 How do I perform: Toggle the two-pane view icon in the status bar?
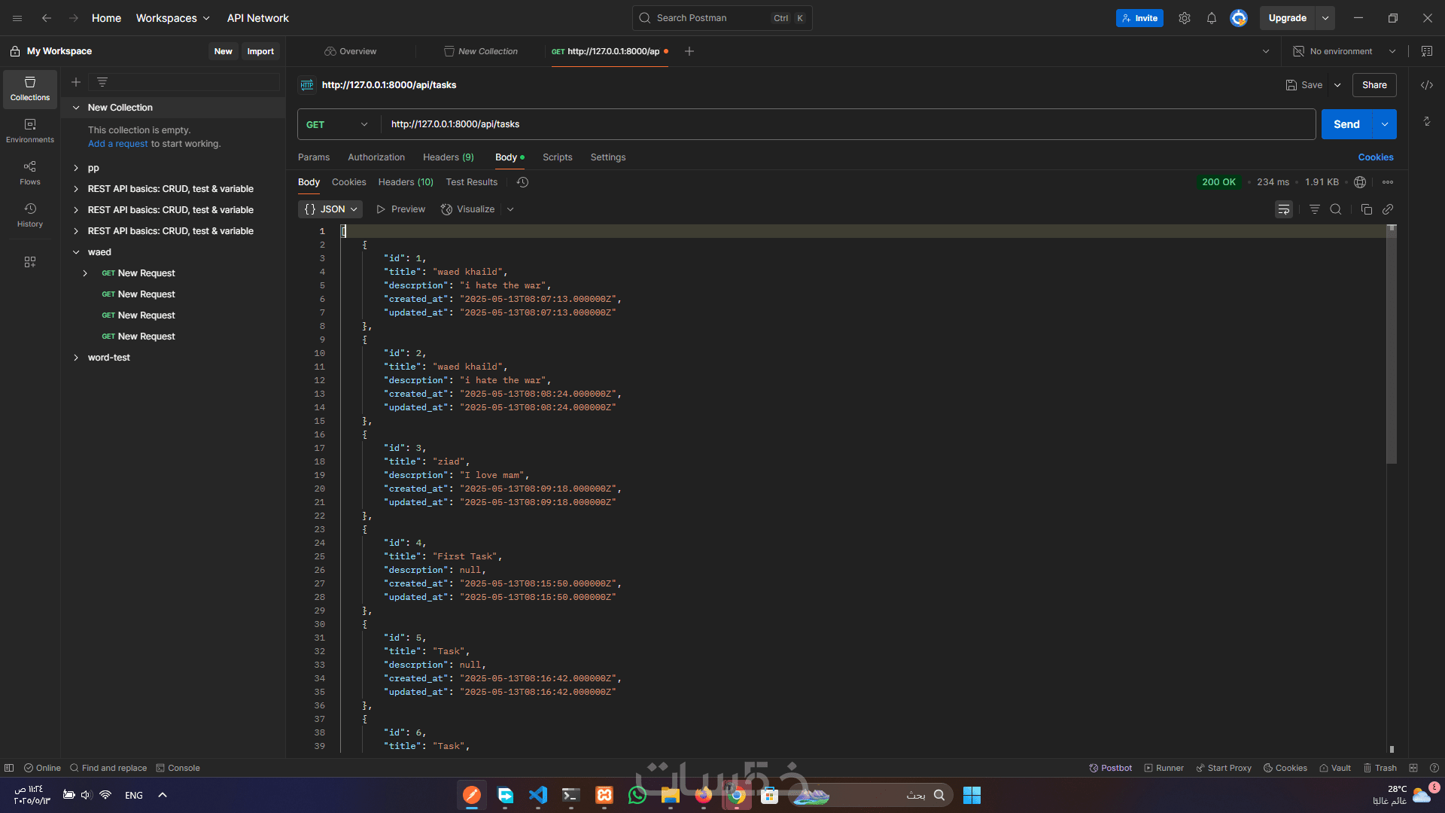click(1413, 768)
